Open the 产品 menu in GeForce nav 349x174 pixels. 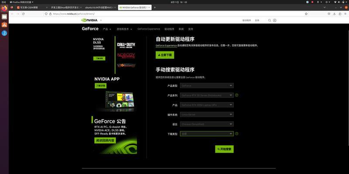point(107,29)
